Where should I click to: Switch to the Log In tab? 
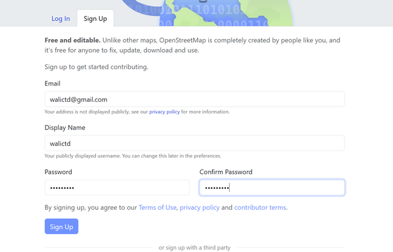[x=61, y=18]
